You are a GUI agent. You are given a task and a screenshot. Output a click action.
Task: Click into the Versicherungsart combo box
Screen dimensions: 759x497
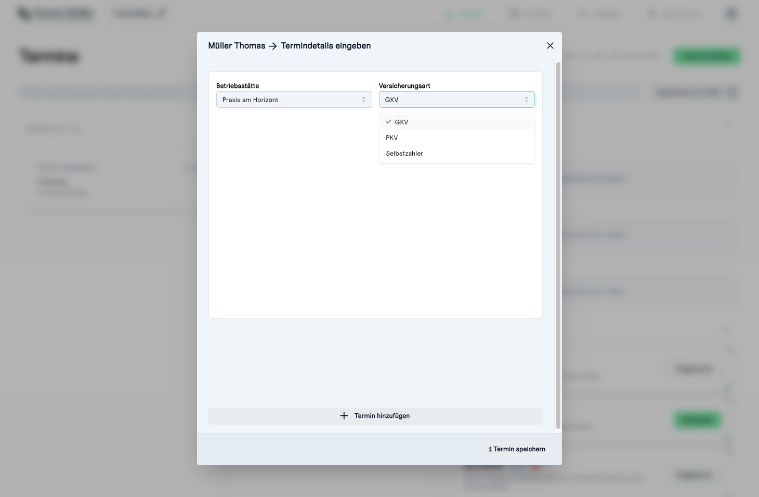pos(456,99)
